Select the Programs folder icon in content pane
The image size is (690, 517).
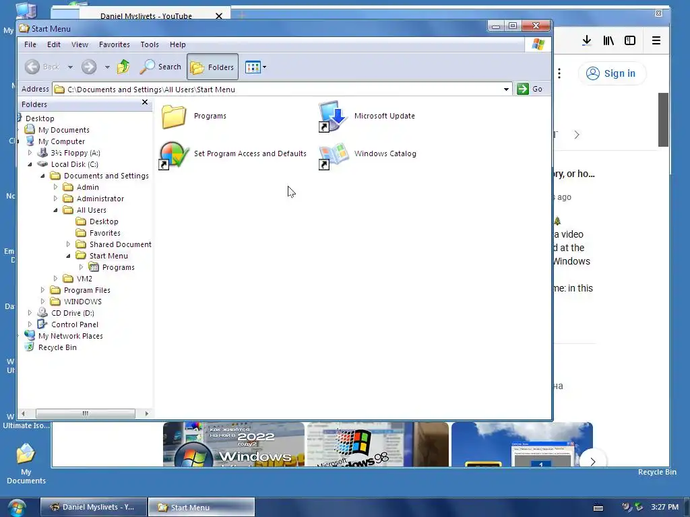click(173, 116)
